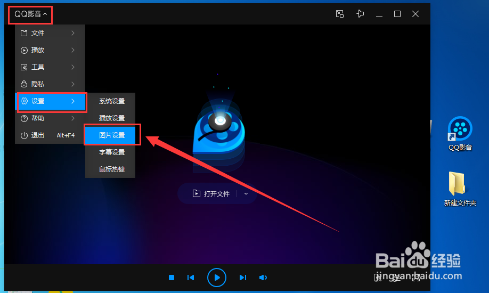Click the 打开文件 button
This screenshot has width=489, height=293.
tap(211, 194)
